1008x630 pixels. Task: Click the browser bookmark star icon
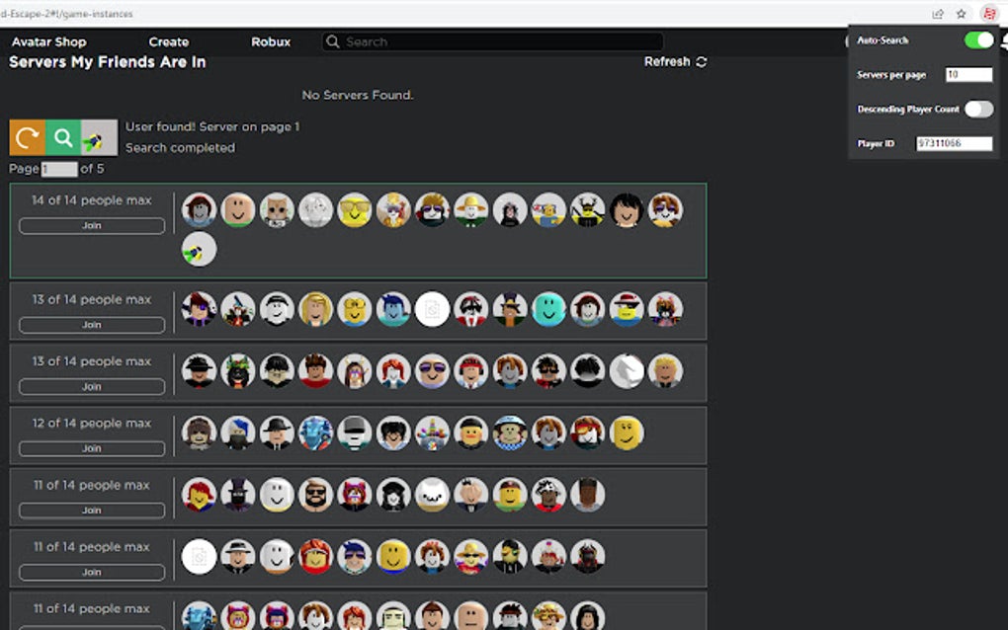962,14
